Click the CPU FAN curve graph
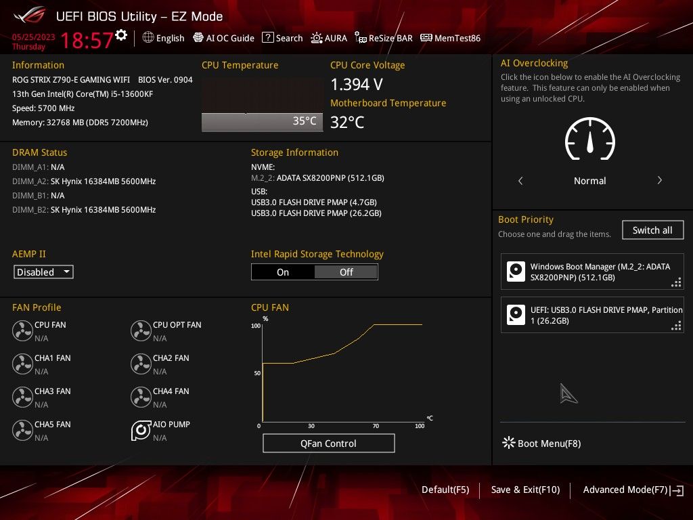This screenshot has height=520, width=693. click(x=342, y=372)
